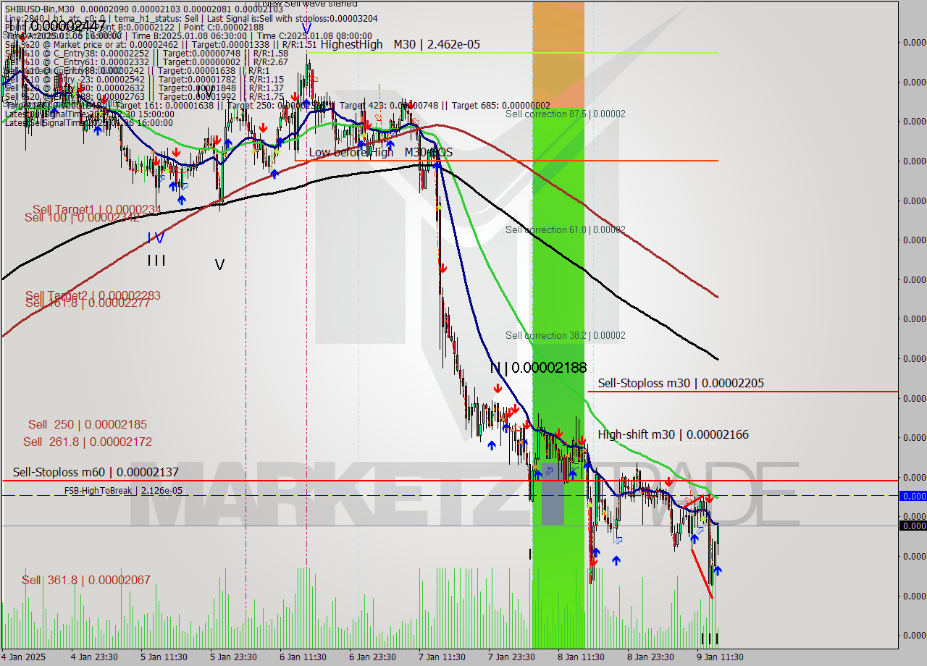Click the 9 Jan 11:30 time label

720,657
